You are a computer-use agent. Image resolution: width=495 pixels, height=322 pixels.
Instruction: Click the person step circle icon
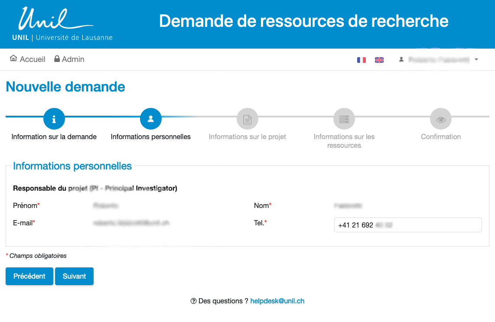coord(151,119)
